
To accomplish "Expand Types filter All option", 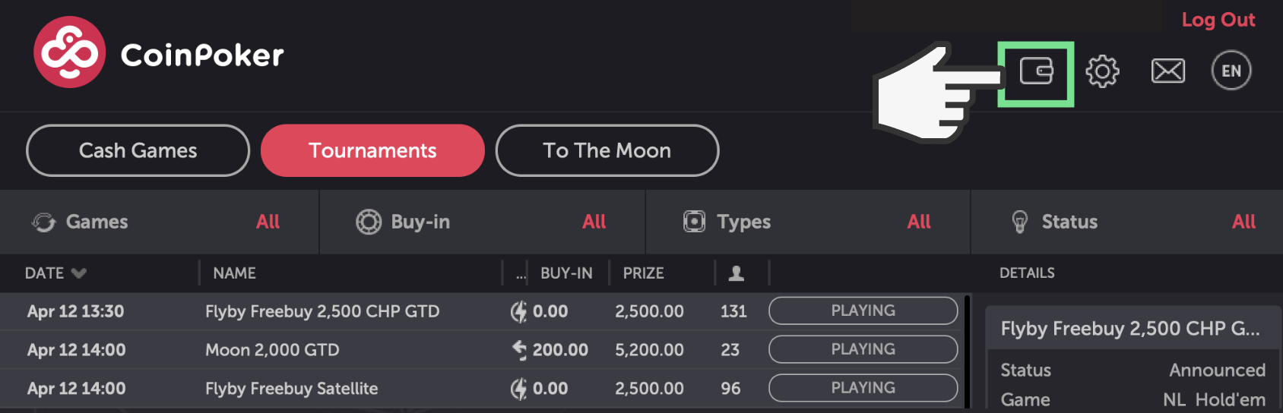I will [x=918, y=222].
